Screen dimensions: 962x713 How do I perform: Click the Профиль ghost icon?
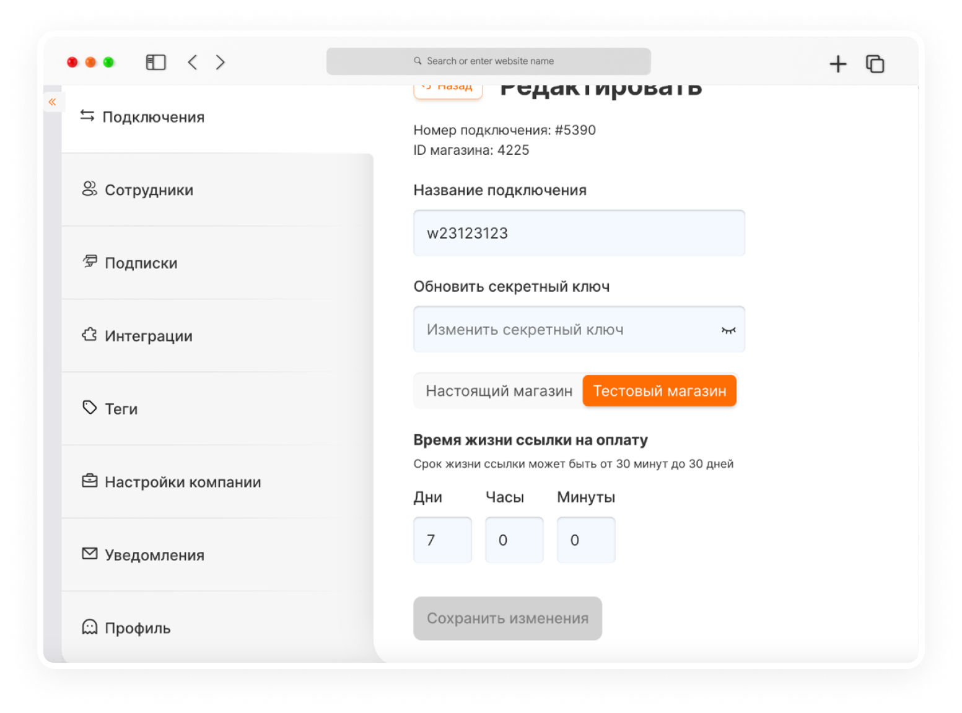[89, 627]
